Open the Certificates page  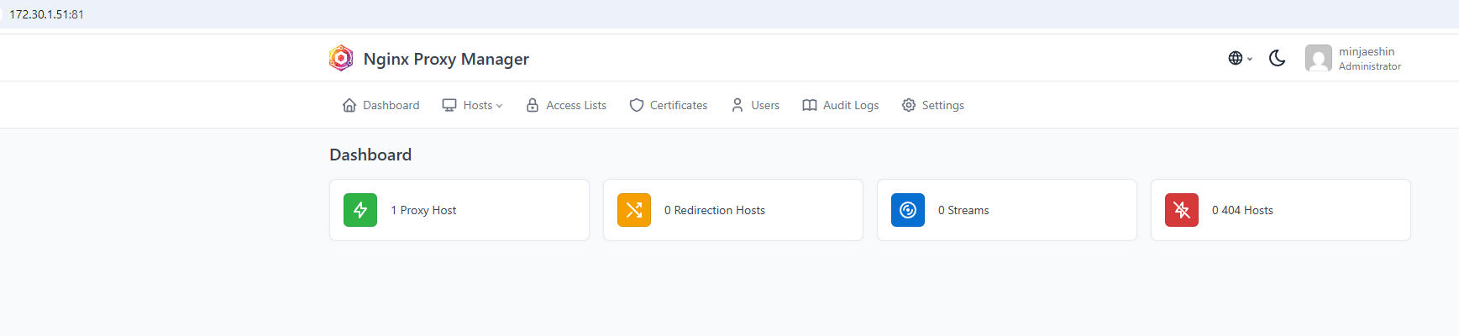(669, 105)
